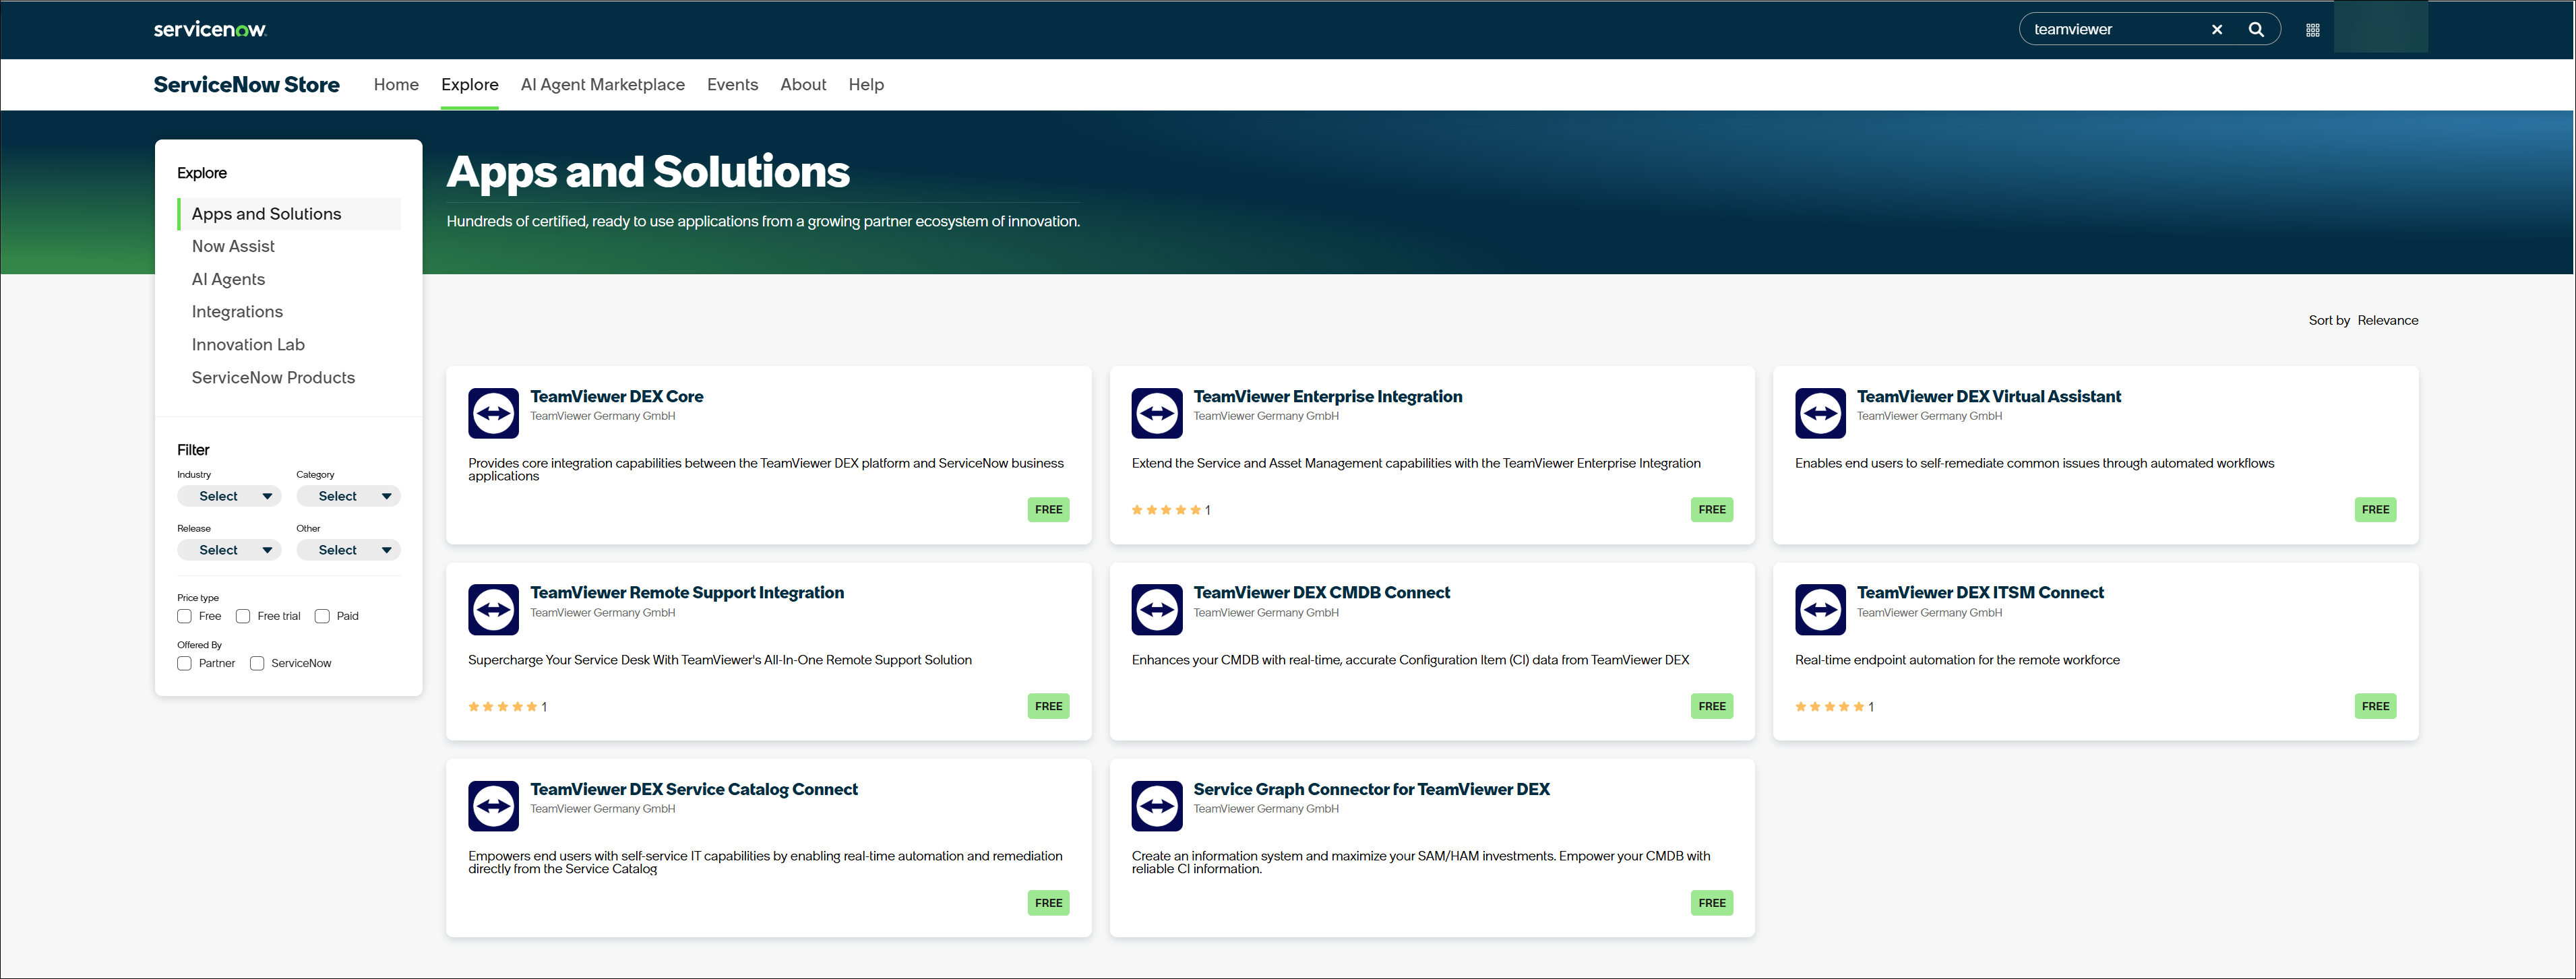Click the ServiceNow logo in header
This screenshot has width=2576, height=979.
[x=210, y=30]
